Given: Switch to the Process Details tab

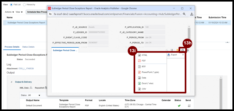Looking at the screenshot, I should click(12, 47).
